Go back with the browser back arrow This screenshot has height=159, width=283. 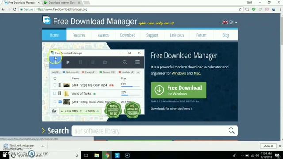(x=3, y=9)
